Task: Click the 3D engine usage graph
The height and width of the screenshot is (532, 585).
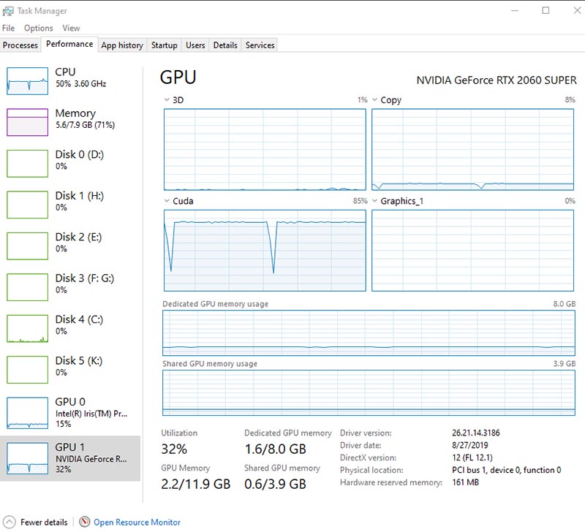Action: (x=265, y=150)
